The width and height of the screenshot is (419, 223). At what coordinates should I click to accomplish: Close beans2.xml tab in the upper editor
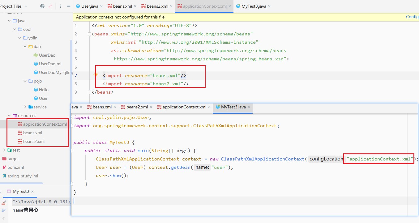tap(171, 6)
